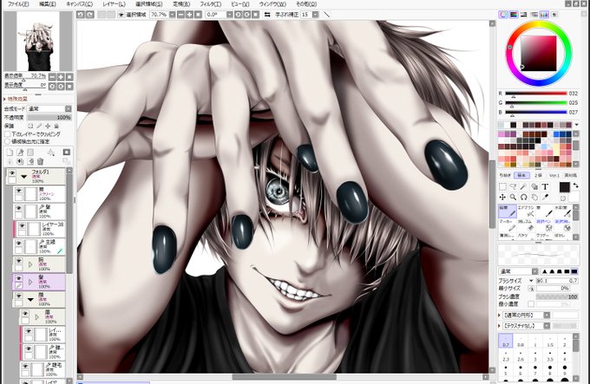Toggle visibility of the 腕 folder
590x384 pixels.
[18, 260]
